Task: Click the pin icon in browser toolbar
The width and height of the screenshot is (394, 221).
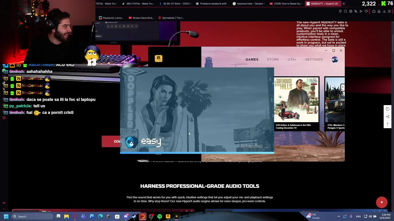Action: 340,11
